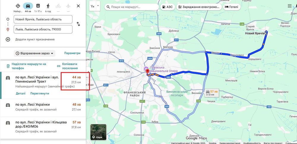Swap start and destination arrows

coord(78,24)
